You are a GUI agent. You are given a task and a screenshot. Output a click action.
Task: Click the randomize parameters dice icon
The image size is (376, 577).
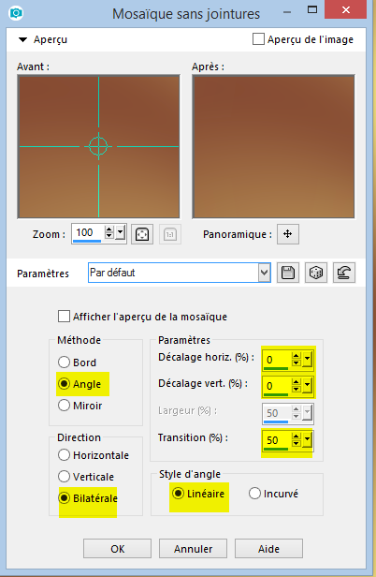pos(316,273)
